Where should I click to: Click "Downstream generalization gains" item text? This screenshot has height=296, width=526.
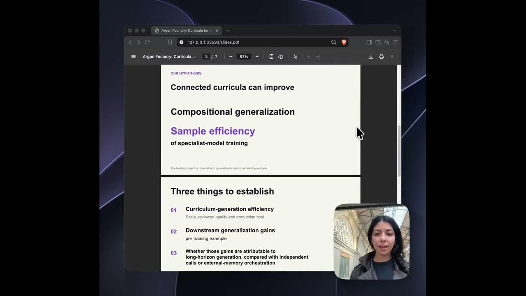[x=230, y=230]
